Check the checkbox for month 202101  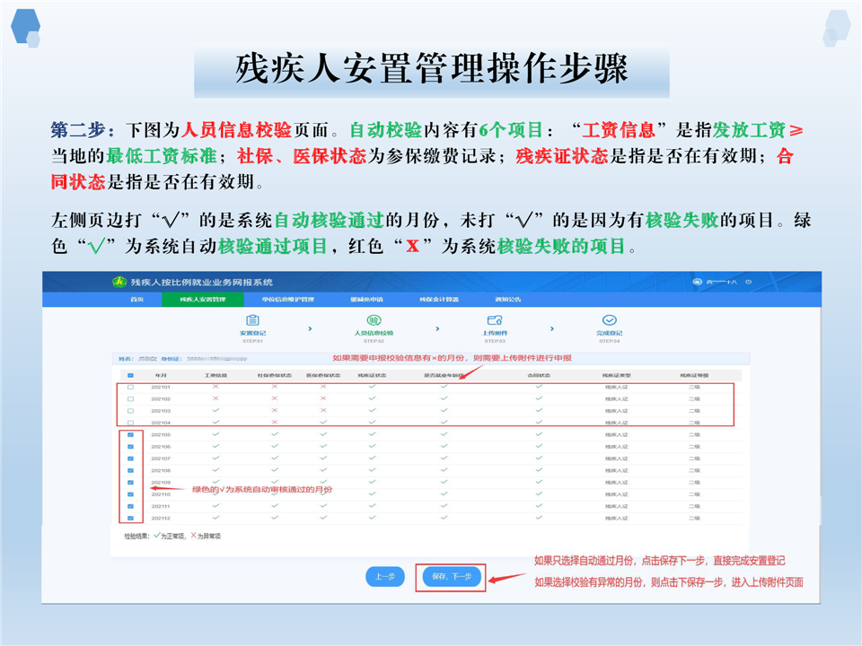click(130, 387)
